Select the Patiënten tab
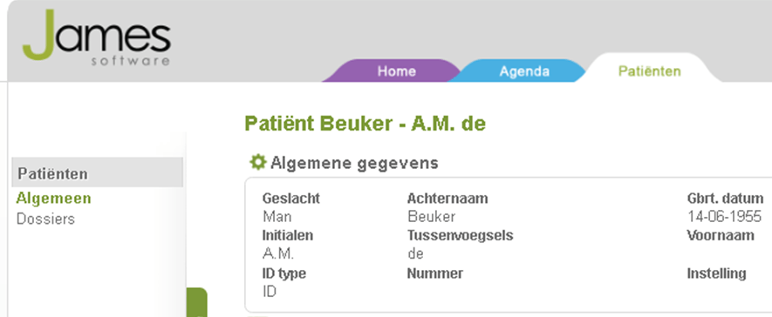Image resolution: width=772 pixels, height=317 pixels. tap(649, 71)
